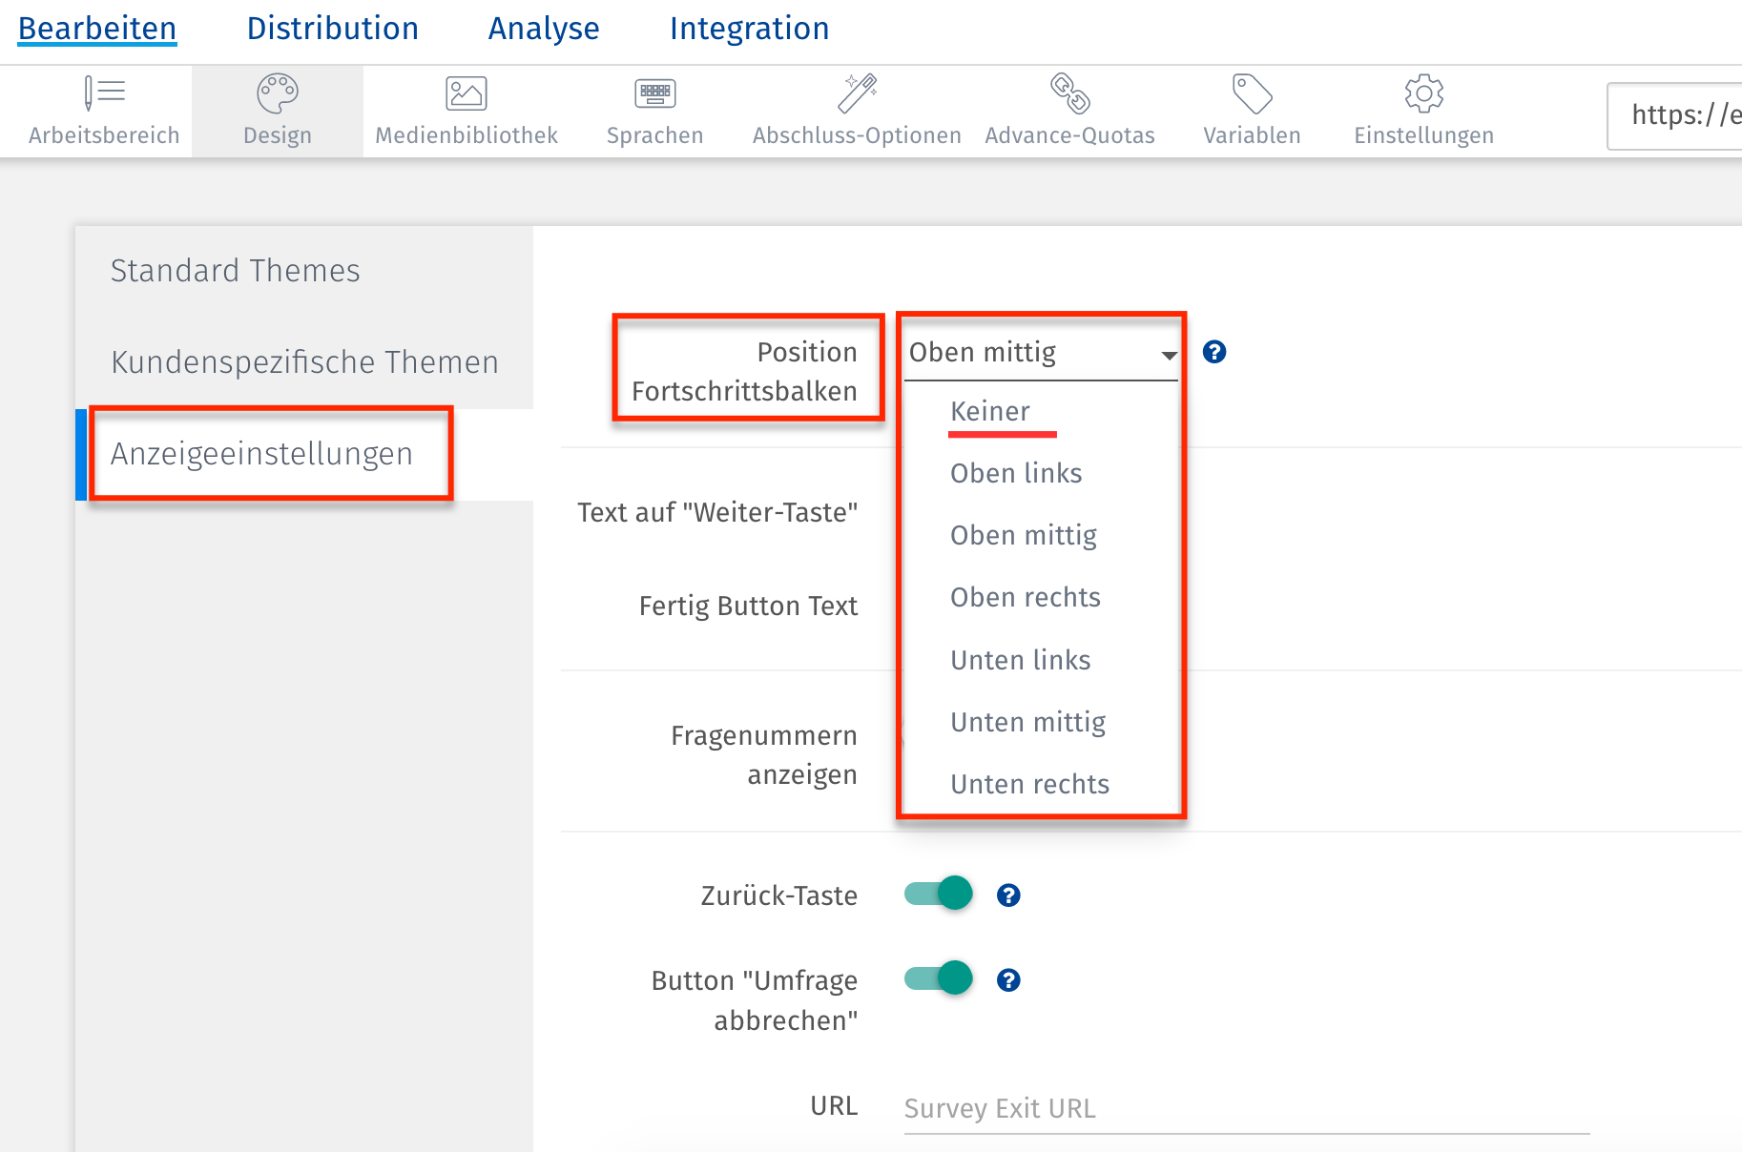
Task: Open the Arbeitsbereich workspace icon
Action: click(x=104, y=94)
